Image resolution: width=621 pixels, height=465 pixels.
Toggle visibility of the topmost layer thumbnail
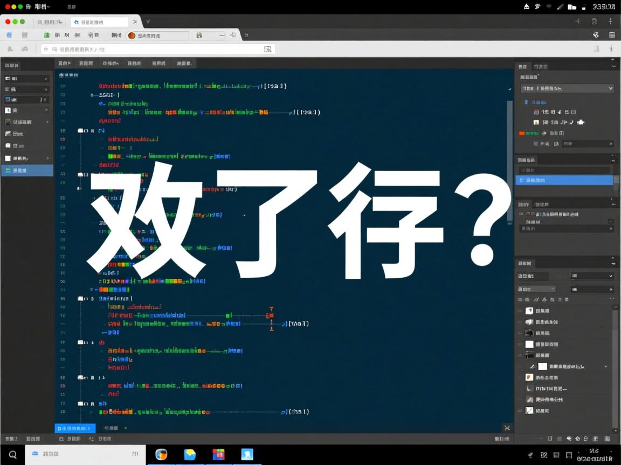tap(519, 309)
